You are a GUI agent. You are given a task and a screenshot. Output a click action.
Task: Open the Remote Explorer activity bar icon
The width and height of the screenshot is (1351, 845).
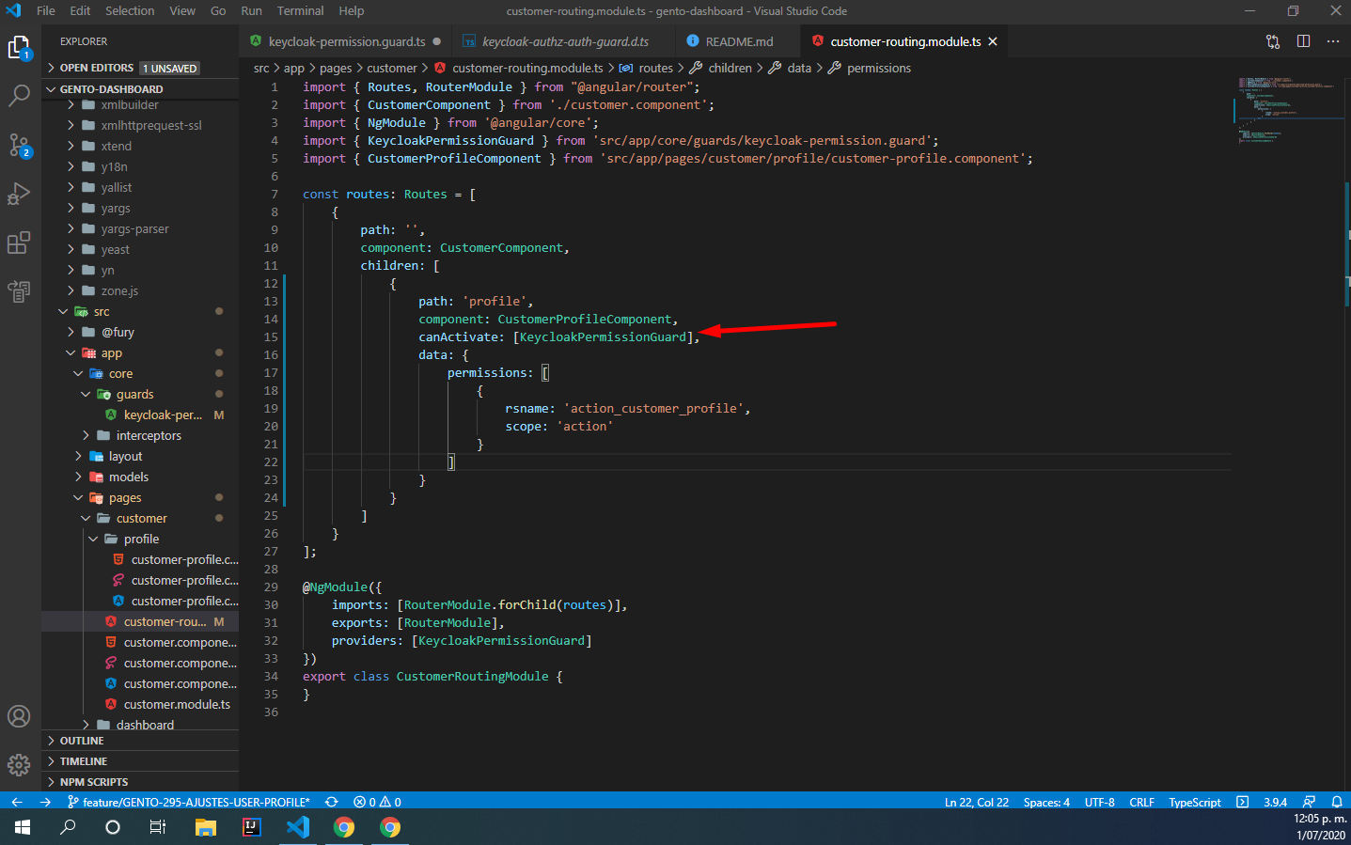tap(19, 291)
